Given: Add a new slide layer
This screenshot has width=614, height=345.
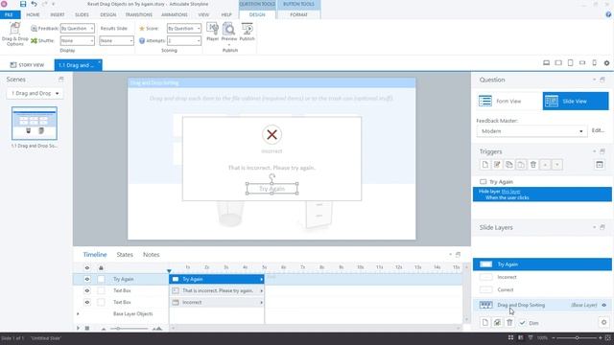Looking at the screenshot, I should (485, 323).
